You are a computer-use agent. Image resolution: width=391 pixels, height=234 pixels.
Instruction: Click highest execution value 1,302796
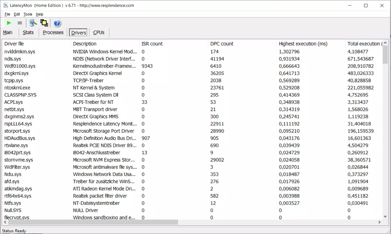click(289, 52)
